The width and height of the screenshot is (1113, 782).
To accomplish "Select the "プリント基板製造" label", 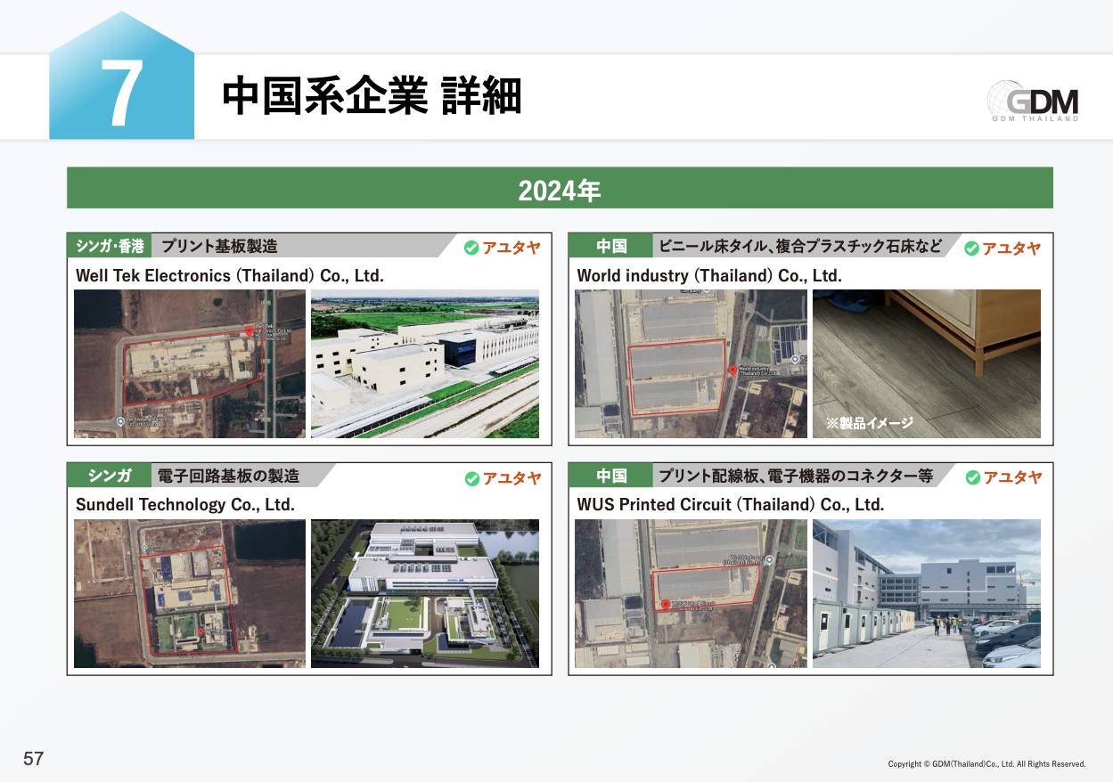I will pos(219,246).
